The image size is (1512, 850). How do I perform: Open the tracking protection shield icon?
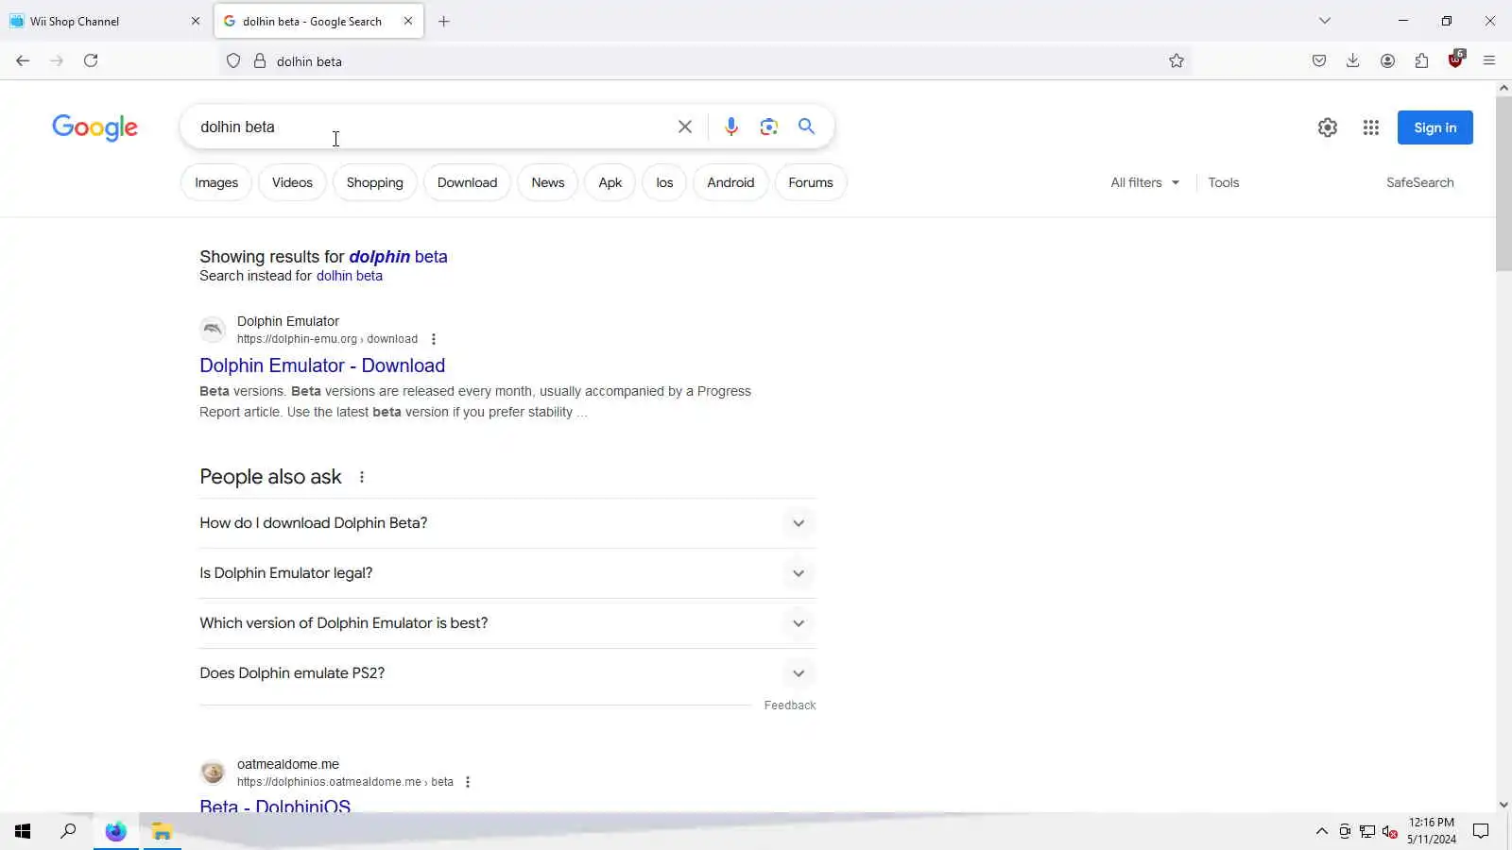point(233,61)
